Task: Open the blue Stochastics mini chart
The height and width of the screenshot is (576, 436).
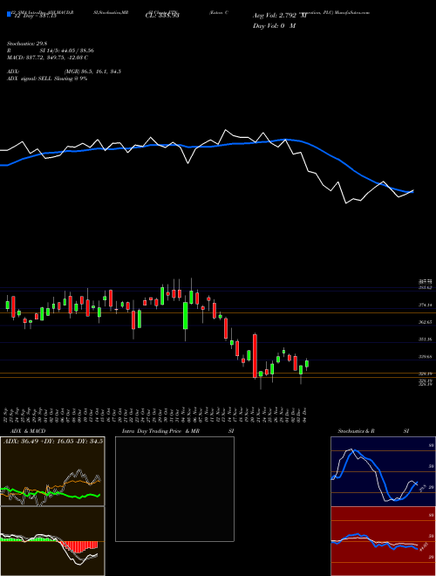Action: coord(383,471)
